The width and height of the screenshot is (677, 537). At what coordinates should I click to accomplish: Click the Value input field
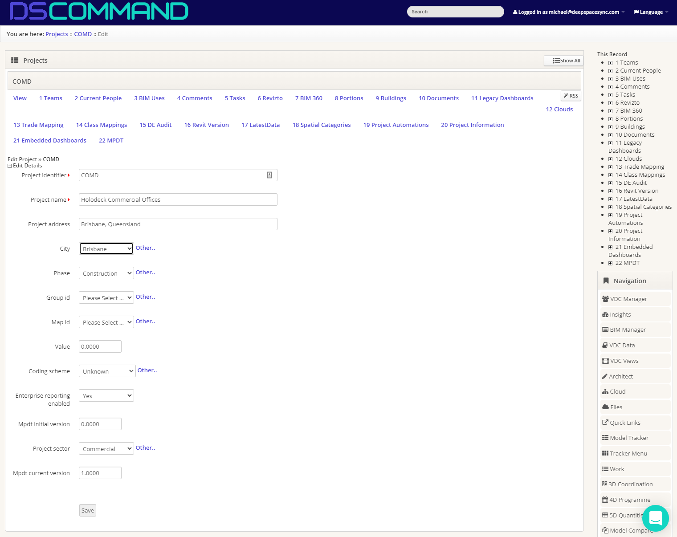click(x=100, y=346)
